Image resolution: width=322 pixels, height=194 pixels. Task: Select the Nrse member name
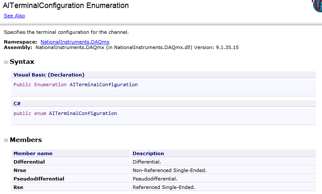20,170
